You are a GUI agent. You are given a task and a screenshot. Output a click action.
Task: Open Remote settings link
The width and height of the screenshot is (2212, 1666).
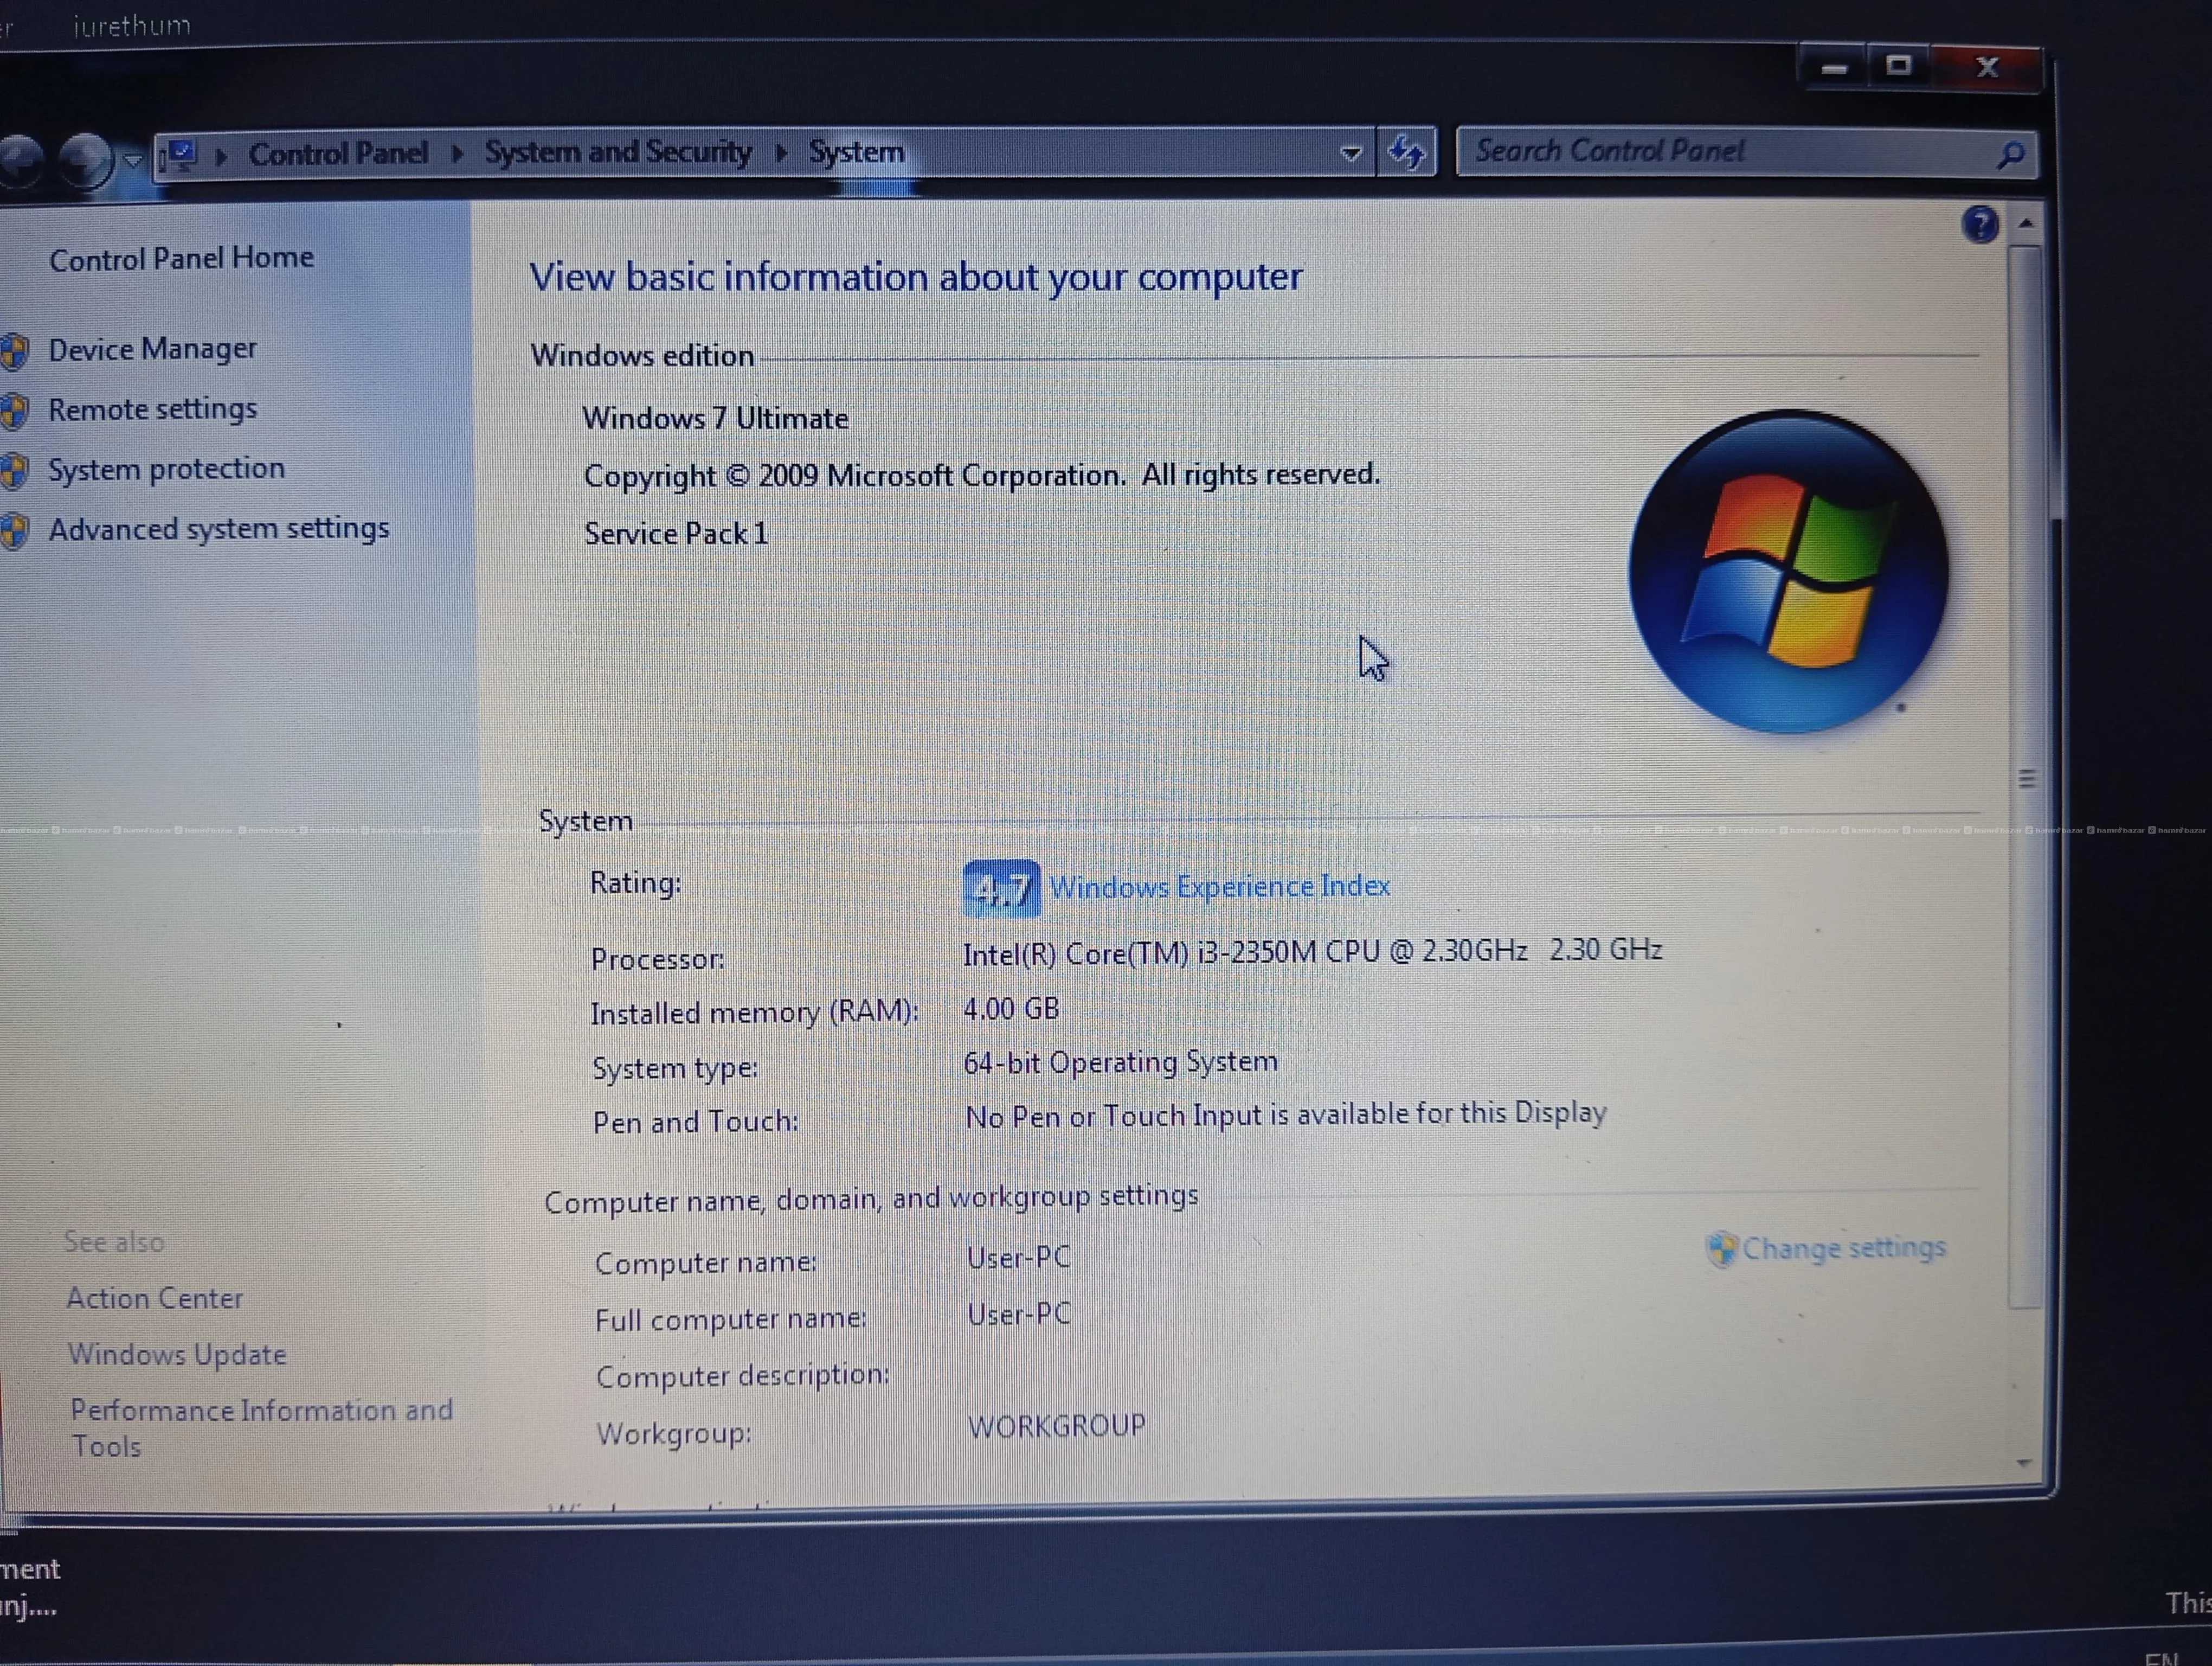pyautogui.click(x=152, y=409)
